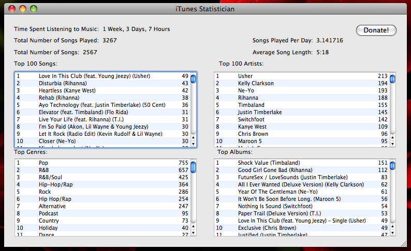411x251 pixels.
Task: Click scroll up arrow in Top Genres list
Action: click(x=193, y=226)
